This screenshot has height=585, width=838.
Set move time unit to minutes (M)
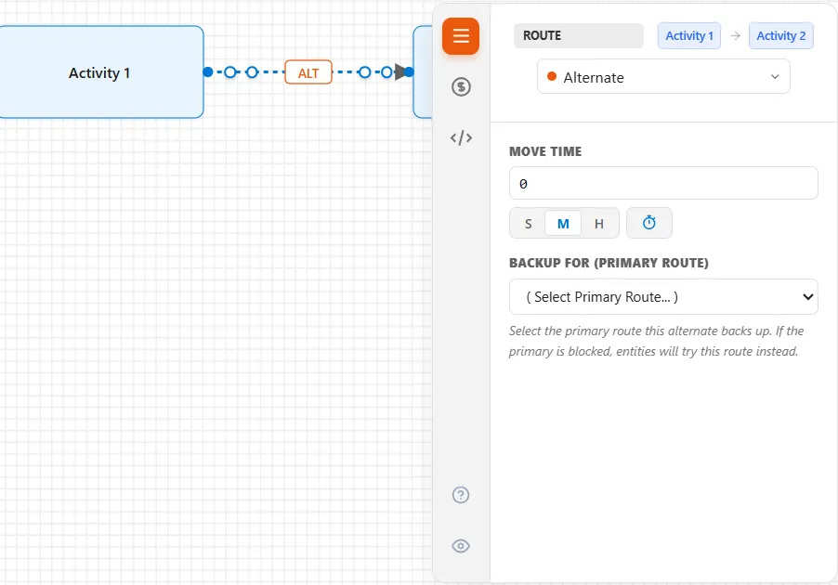(563, 223)
